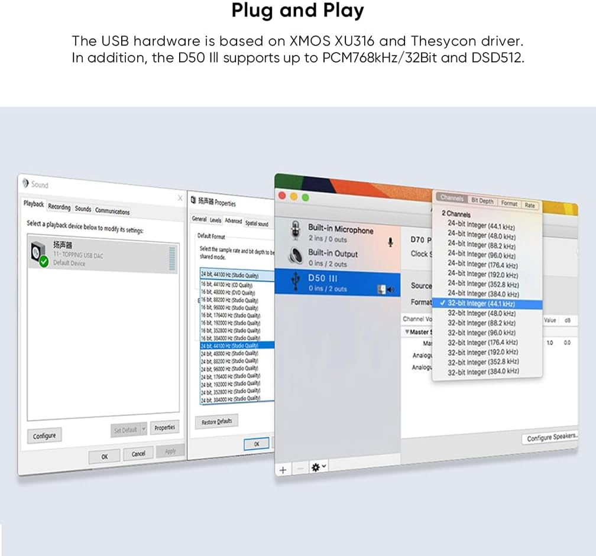The width and height of the screenshot is (596, 556).
Task: Click the speaker output icon on D50 III row
Action: 390,290
